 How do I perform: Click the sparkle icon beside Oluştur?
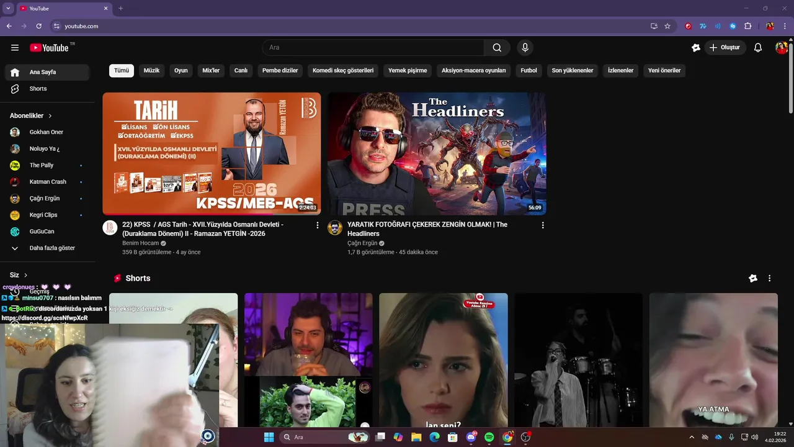coord(696,48)
